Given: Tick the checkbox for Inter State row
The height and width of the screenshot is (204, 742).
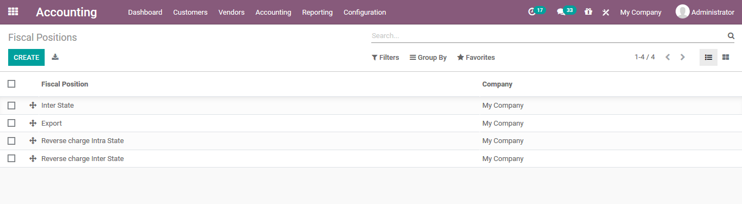Looking at the screenshot, I should tap(11, 106).
